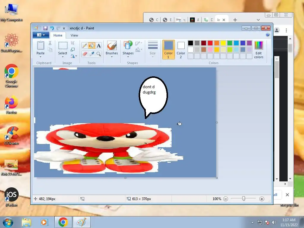Expand the Select dropdown arrow

63,57
